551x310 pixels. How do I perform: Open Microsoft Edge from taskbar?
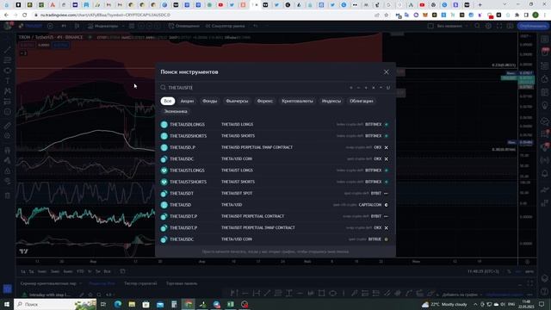click(x=117, y=304)
